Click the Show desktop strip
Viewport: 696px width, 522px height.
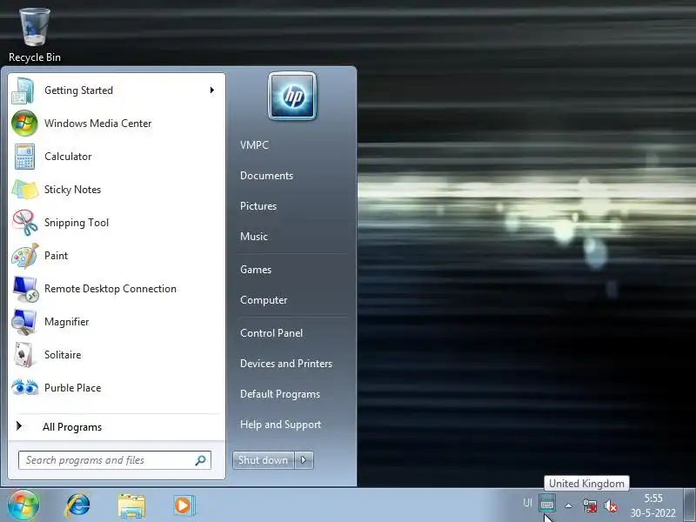(689, 505)
